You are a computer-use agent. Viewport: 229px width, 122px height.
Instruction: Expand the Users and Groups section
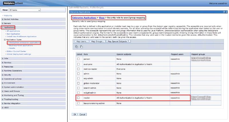(x=3, y=91)
